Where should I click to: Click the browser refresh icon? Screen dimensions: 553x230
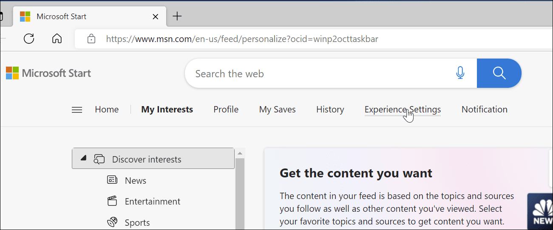click(x=29, y=39)
